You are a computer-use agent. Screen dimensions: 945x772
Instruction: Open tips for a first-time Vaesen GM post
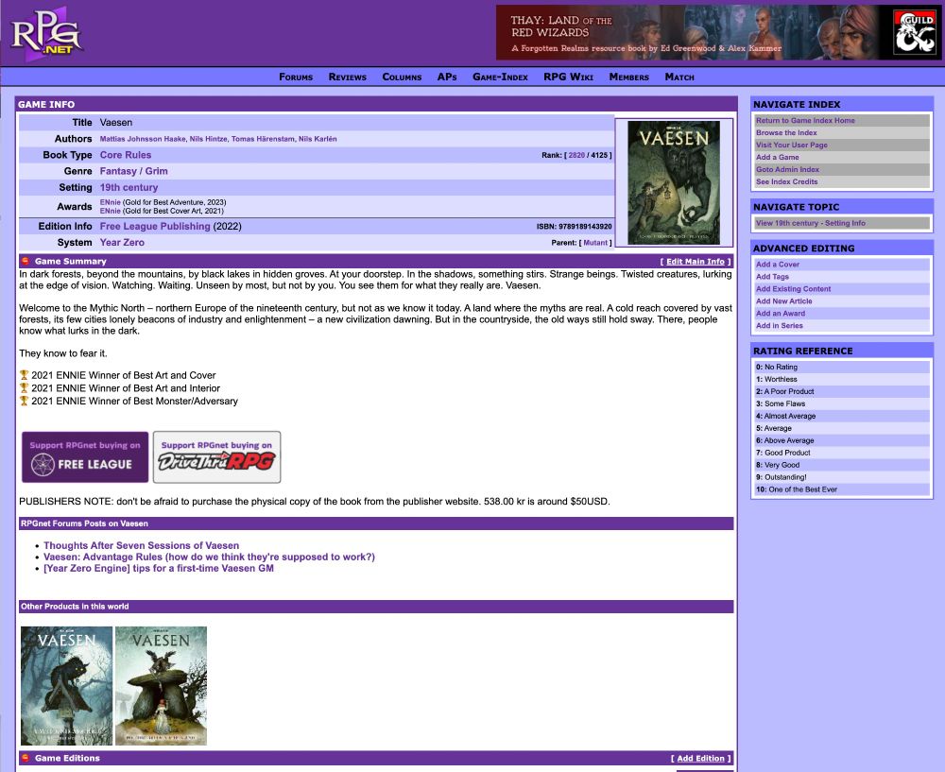(x=159, y=568)
